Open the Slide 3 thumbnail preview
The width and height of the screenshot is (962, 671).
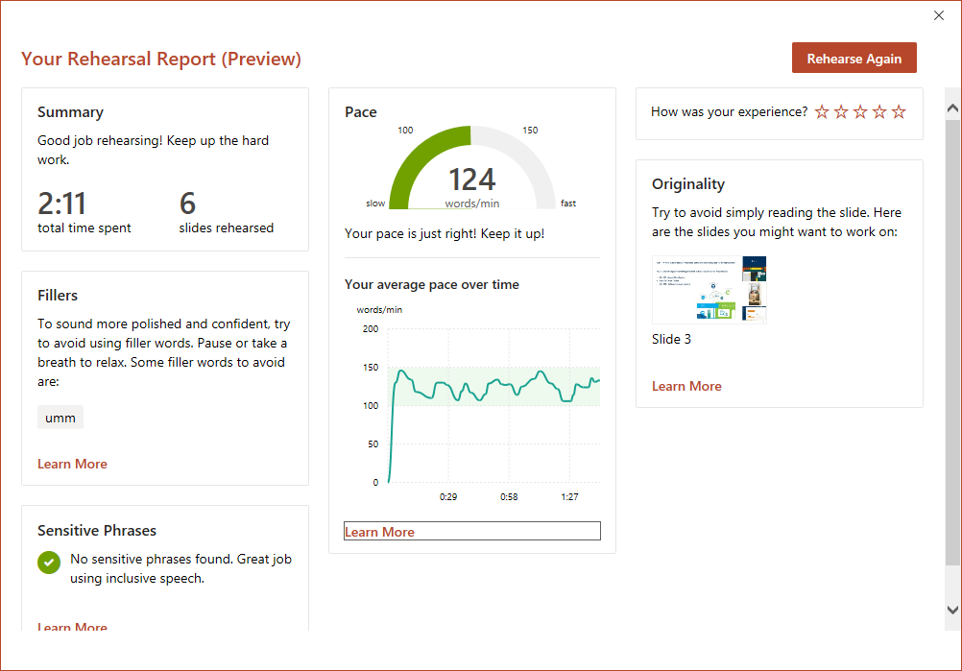(709, 290)
